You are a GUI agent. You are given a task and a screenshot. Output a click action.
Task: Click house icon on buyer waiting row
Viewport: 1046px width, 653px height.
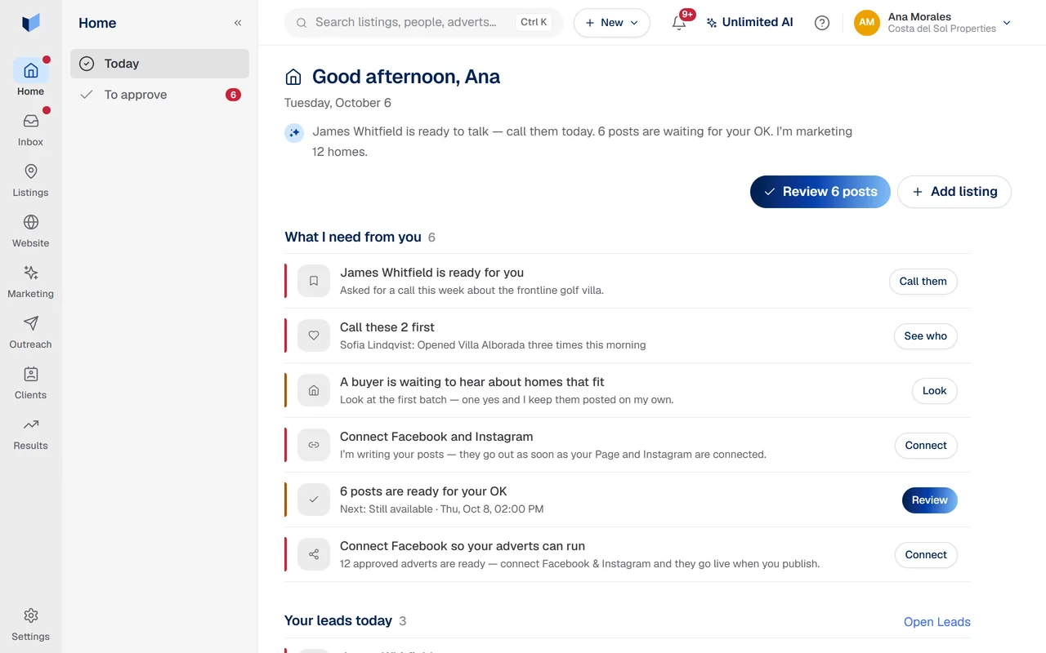point(314,390)
